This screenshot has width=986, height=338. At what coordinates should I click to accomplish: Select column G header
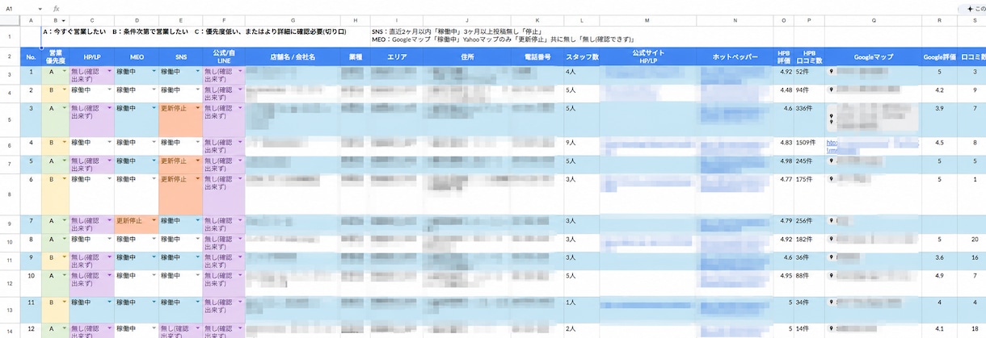point(293,19)
